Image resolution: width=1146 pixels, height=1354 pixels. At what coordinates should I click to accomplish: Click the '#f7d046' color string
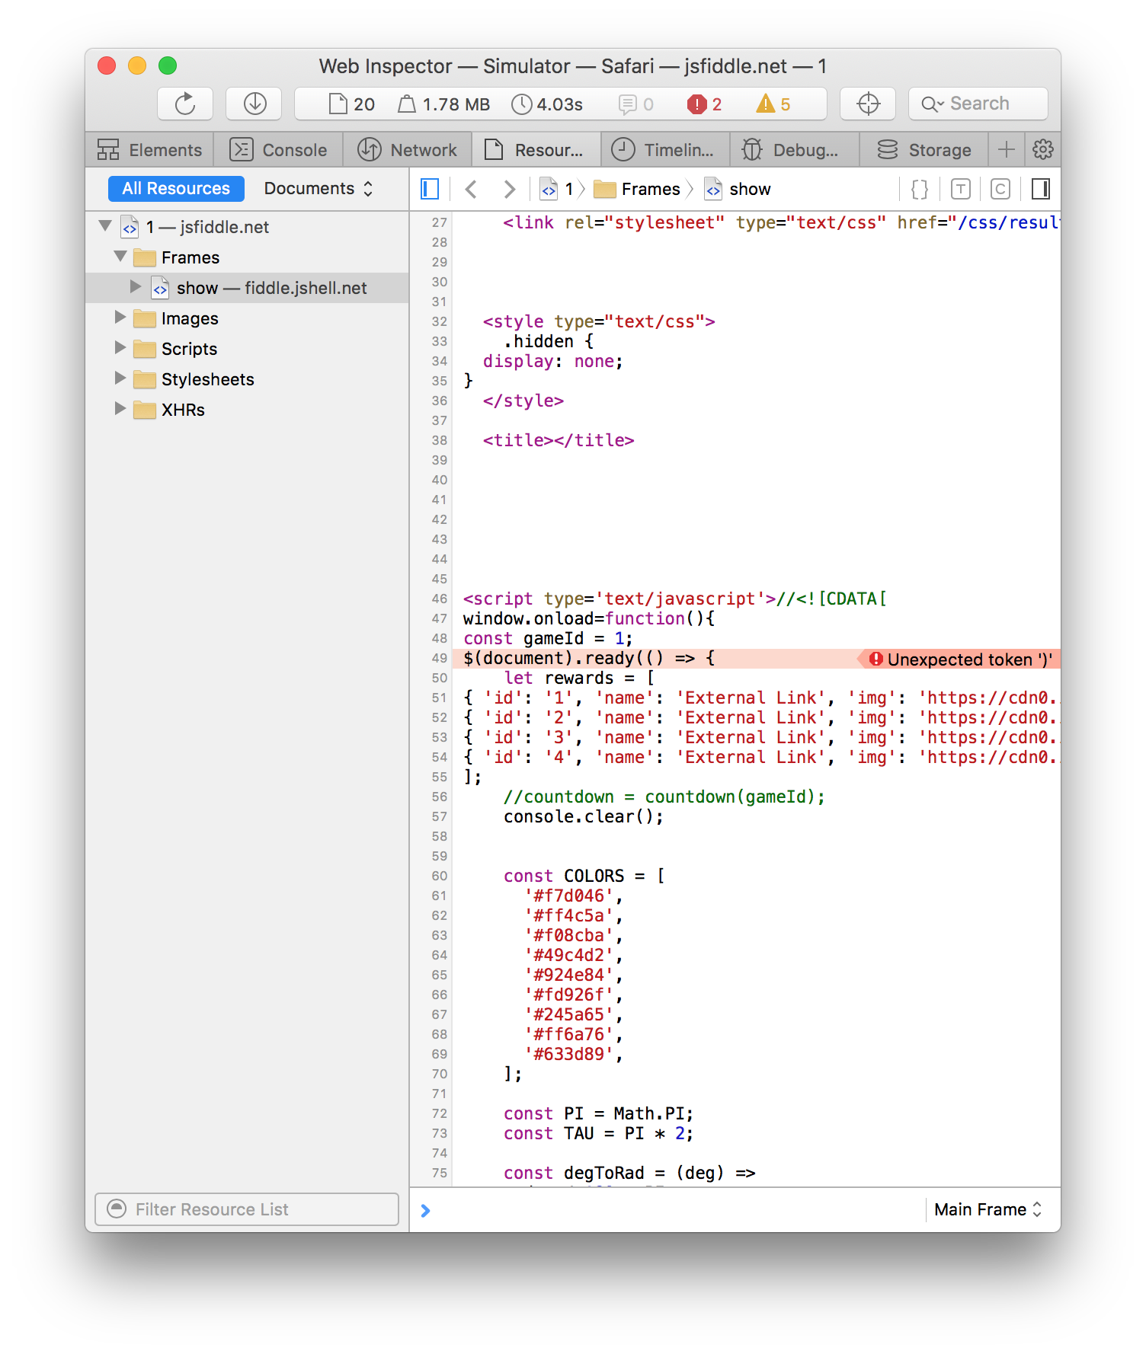point(568,896)
